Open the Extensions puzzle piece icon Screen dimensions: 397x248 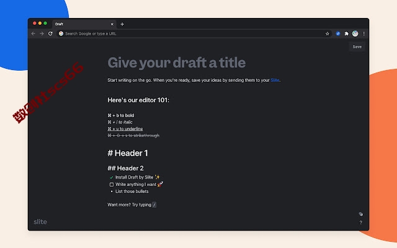tap(347, 33)
